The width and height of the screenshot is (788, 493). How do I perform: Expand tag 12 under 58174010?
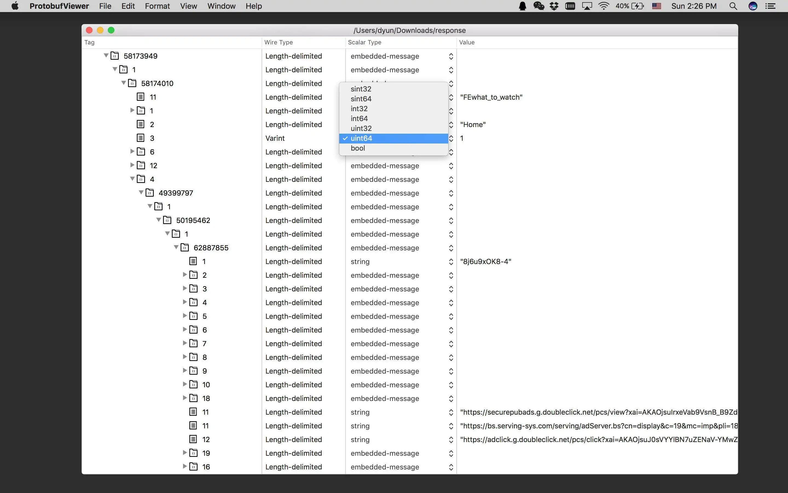[x=132, y=165]
